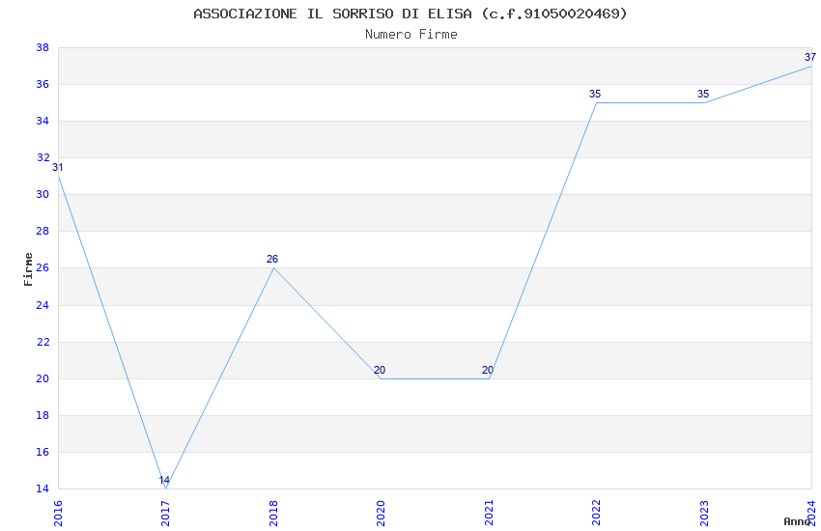Click the subtitle Numero Firme
The height and width of the screenshot is (531, 821).
pyautogui.click(x=411, y=35)
